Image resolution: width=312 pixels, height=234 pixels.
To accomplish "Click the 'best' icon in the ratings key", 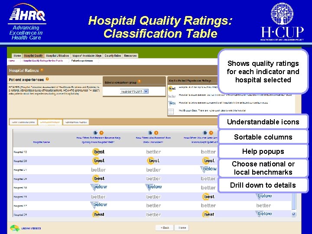I will pos(172,88).
